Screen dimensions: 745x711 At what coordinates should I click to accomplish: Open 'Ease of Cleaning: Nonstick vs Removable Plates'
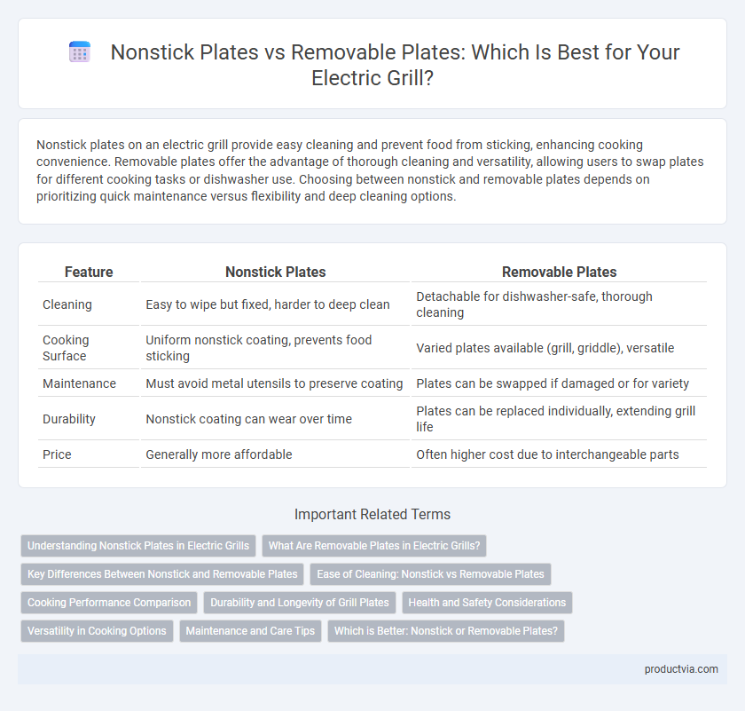[x=430, y=574]
